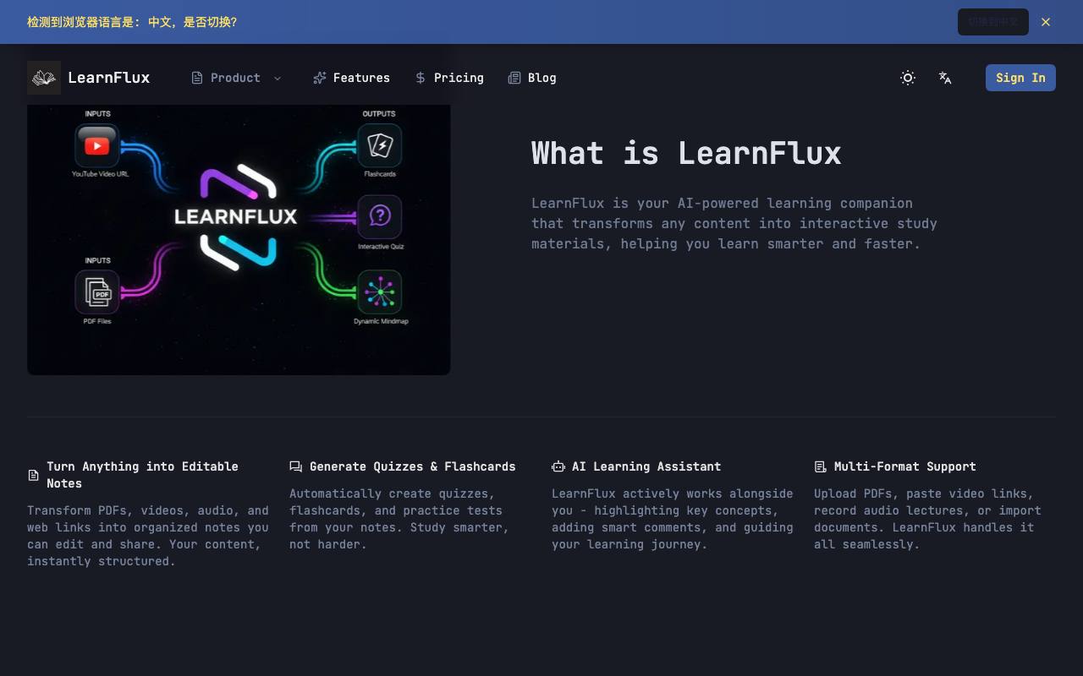Click the "Turn Anything into Editable Notes" heading
1083x676 pixels.
coord(142,475)
